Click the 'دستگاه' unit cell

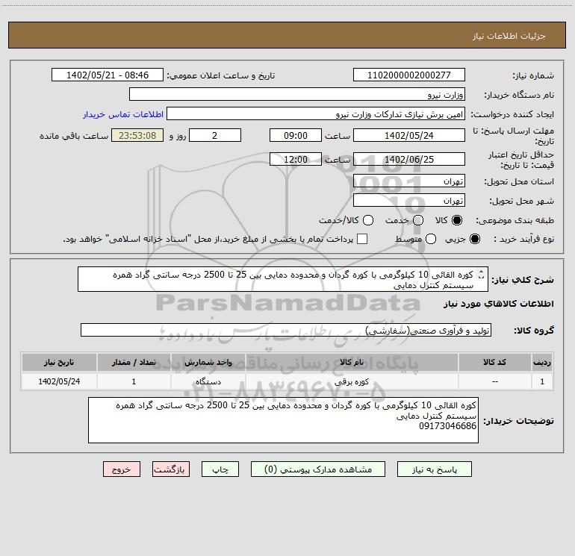click(x=208, y=381)
